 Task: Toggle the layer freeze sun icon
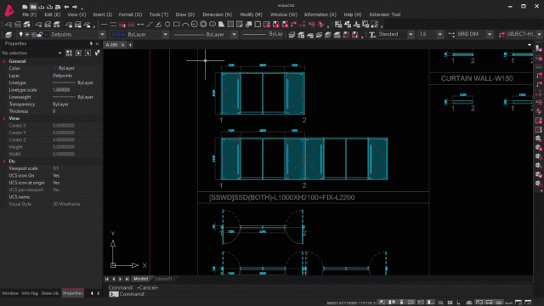27,34
